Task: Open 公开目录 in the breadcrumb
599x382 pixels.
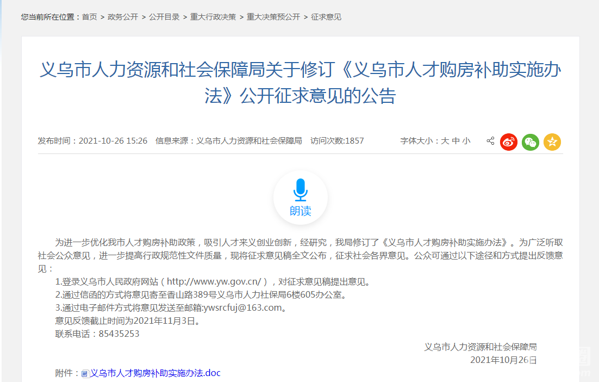Action: (x=164, y=17)
